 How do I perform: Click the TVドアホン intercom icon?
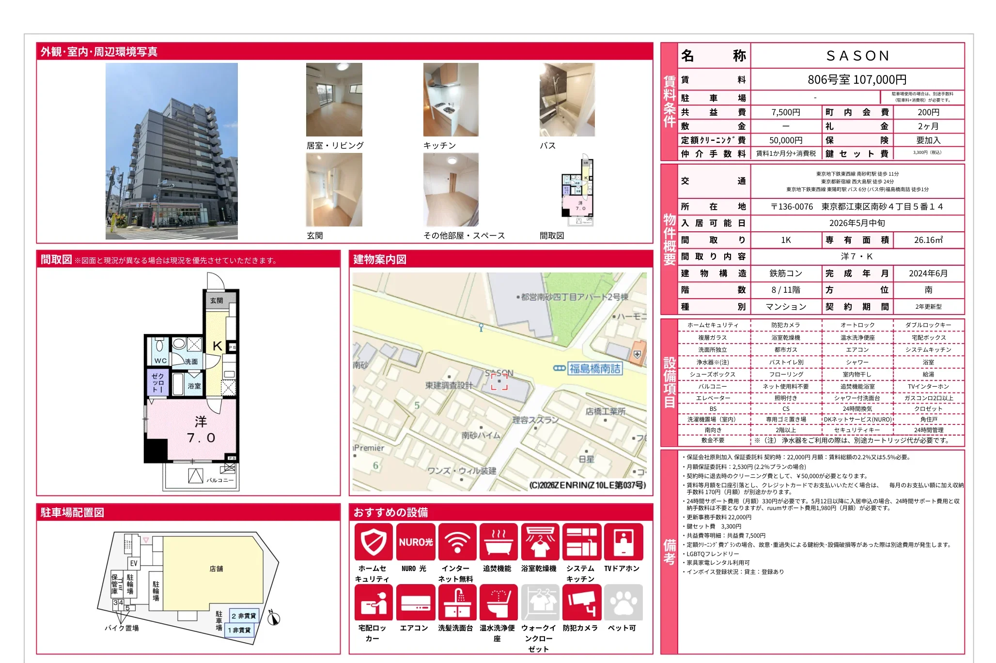point(623,542)
